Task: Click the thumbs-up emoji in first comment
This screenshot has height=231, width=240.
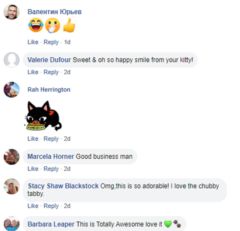Action: tap(69, 25)
